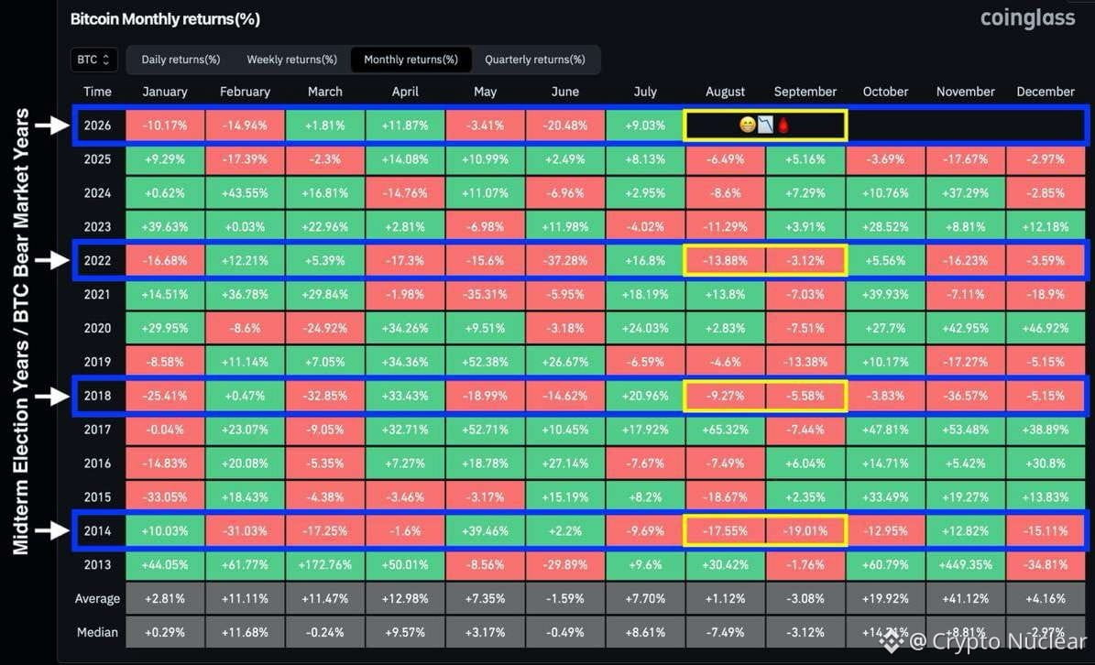The image size is (1095, 665).
Task: Click the September column header
Action: pos(805,92)
